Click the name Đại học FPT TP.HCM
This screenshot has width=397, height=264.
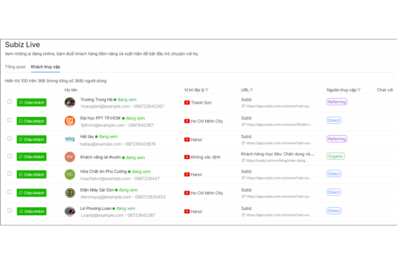pos(101,118)
